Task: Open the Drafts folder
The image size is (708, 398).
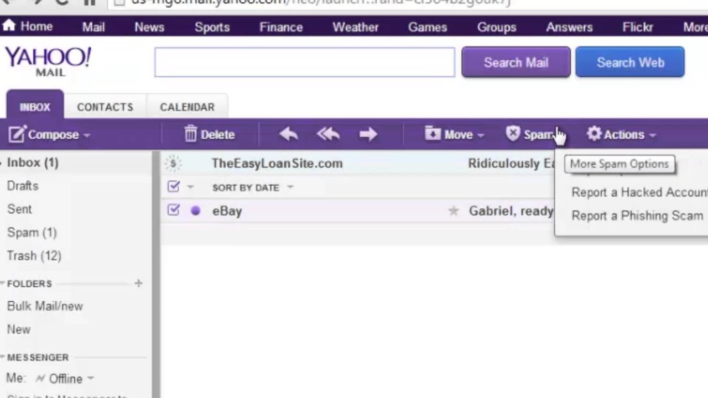Action: coord(23,186)
